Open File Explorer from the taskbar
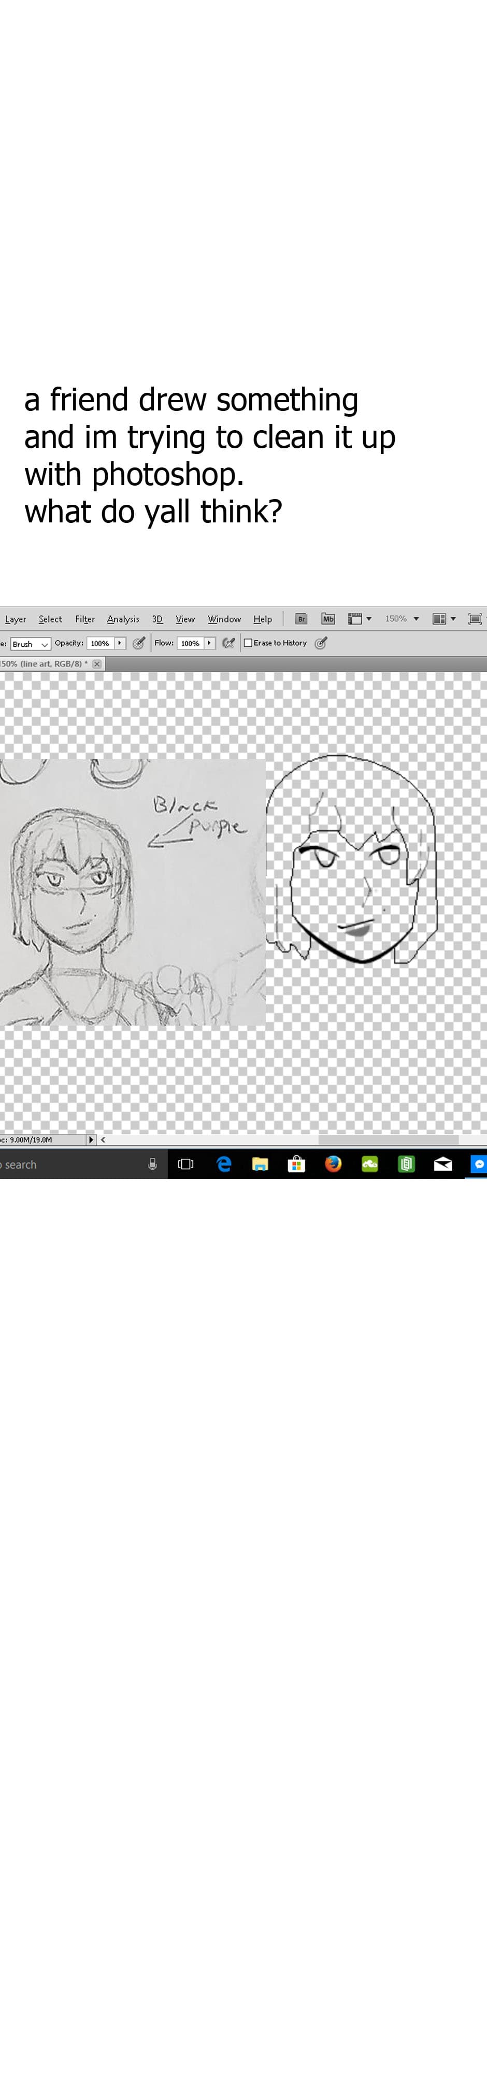 coord(260,1163)
